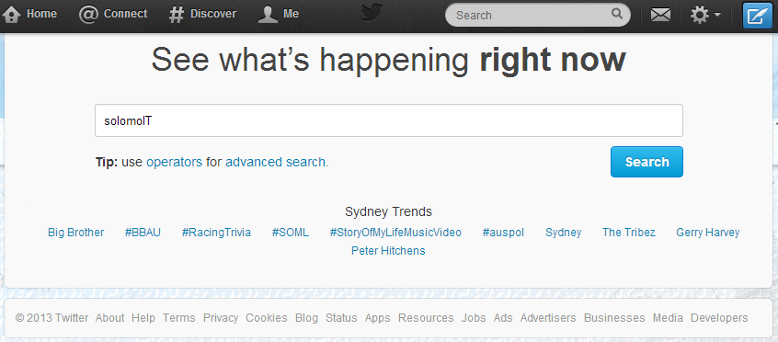The width and height of the screenshot is (778, 342).
Task: Click the blue Search button
Action: pos(646,162)
